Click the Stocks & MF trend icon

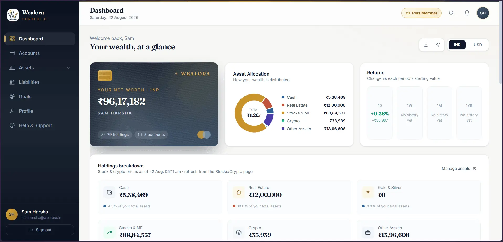109,233
